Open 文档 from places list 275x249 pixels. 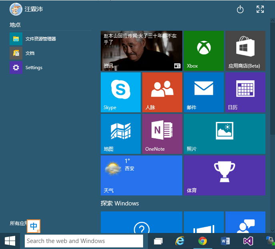30,53
